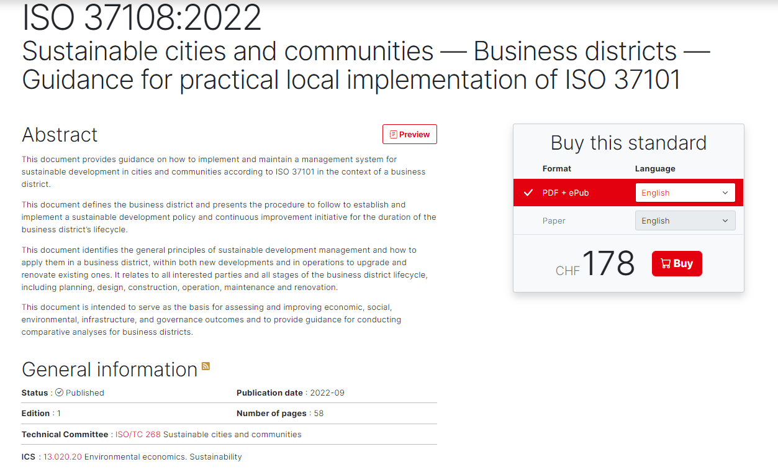Click the CHF 178 price display

[x=595, y=263]
